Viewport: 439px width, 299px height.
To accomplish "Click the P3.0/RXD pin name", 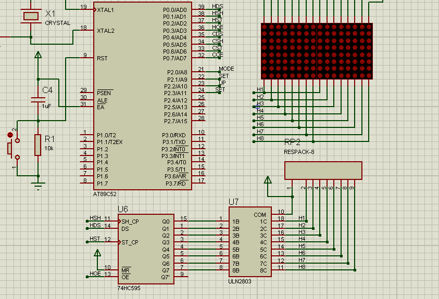I will pos(174,135).
